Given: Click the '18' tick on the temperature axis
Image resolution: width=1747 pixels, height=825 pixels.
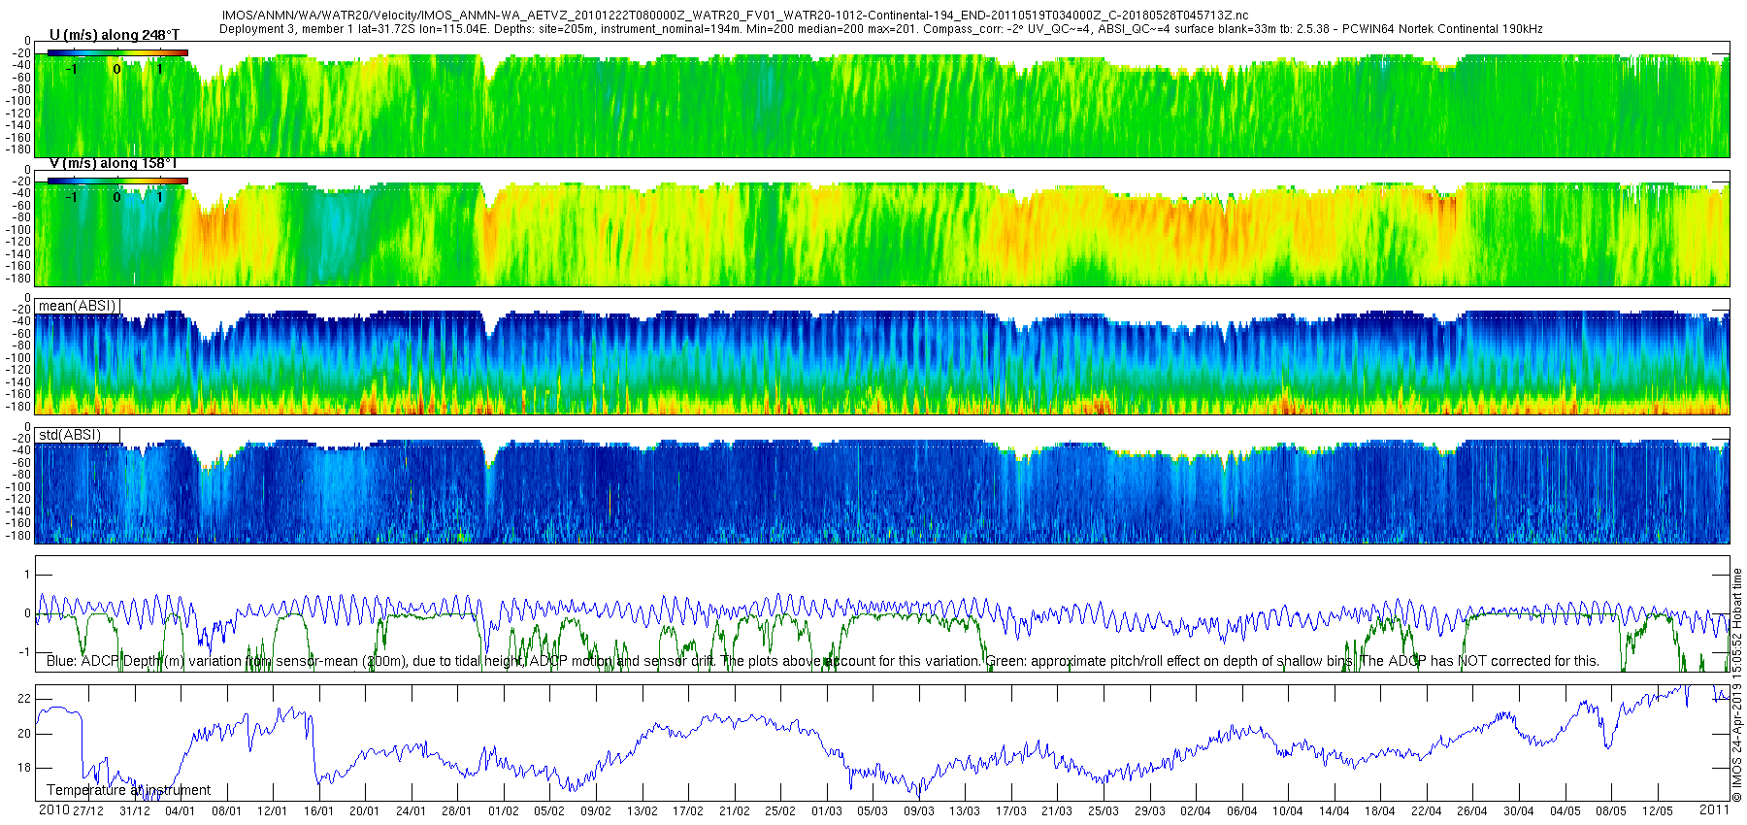Looking at the screenshot, I should pyautogui.click(x=24, y=768).
